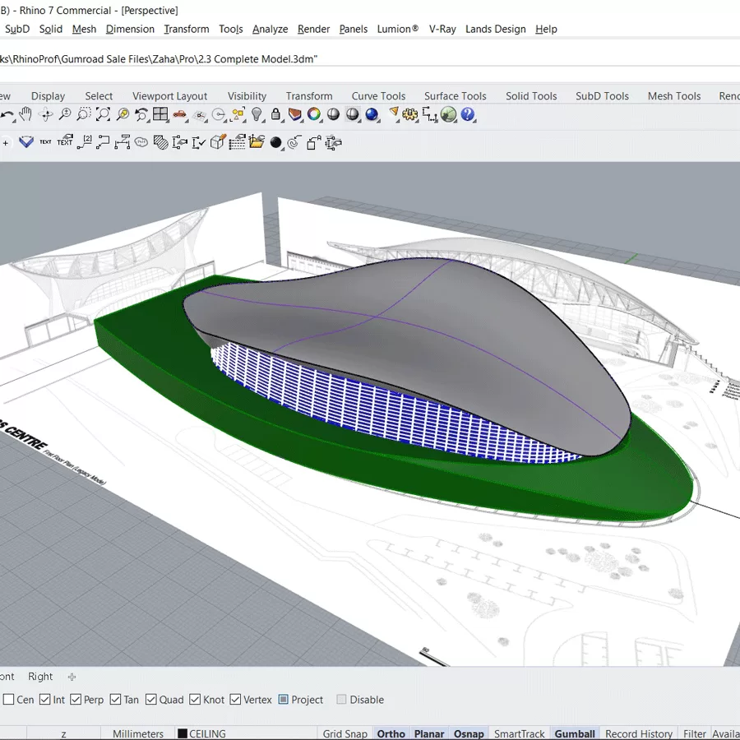Open the Analyze menu
Image resolution: width=740 pixels, height=740 pixels.
tap(270, 29)
